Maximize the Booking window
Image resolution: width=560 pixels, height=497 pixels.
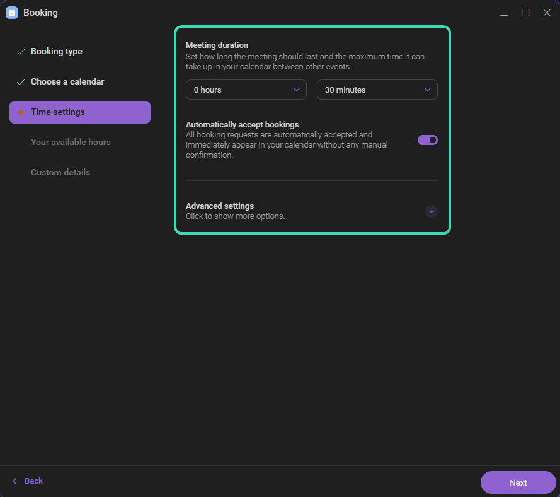click(525, 13)
